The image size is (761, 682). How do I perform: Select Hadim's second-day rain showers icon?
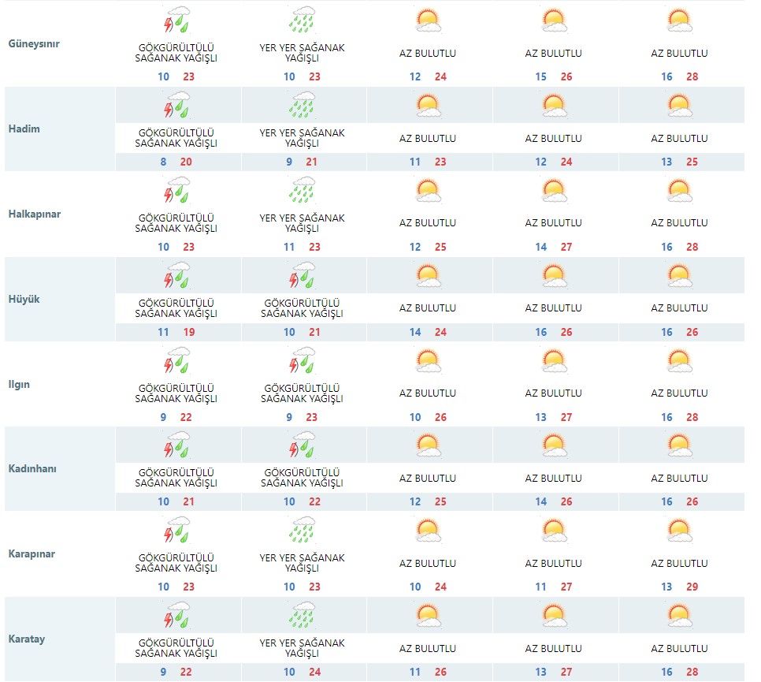pos(302,105)
